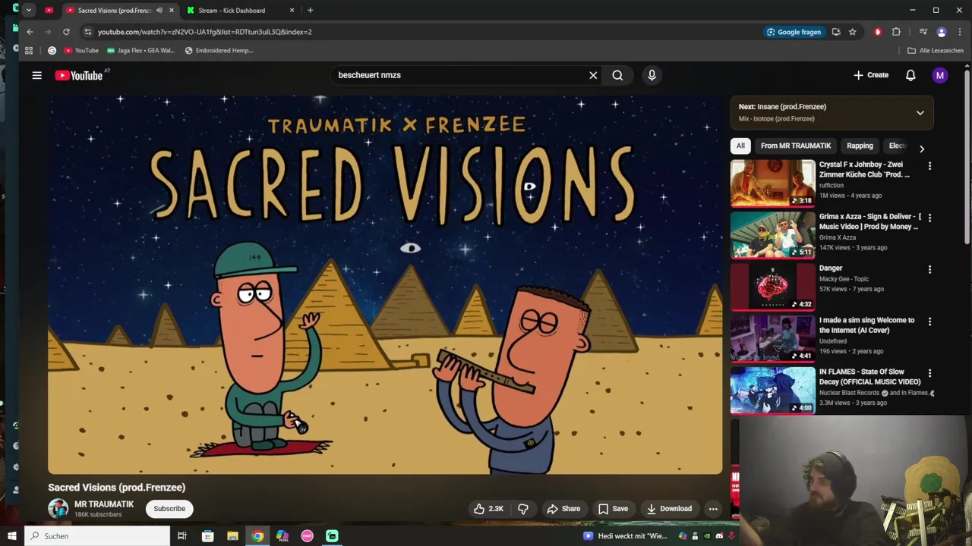Open more actions under the video
This screenshot has width=972, height=546.
pyautogui.click(x=713, y=509)
